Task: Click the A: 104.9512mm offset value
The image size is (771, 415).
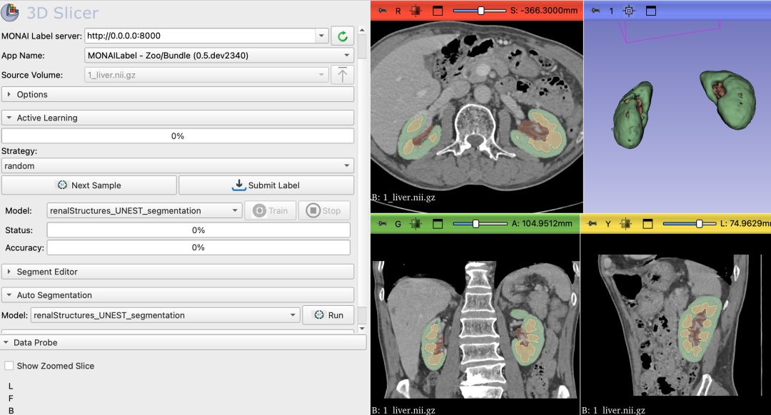Action: (542, 223)
